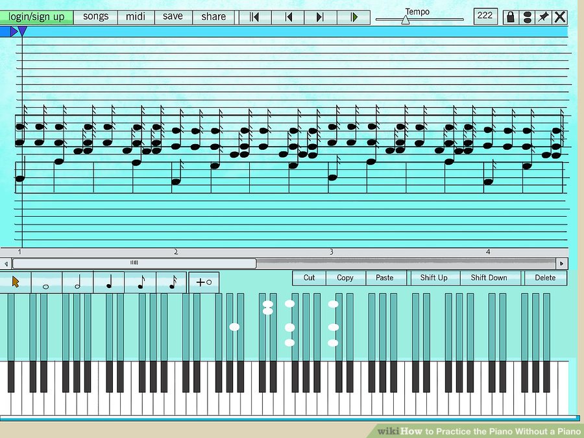Select the arrow pointer tool
This screenshot has height=438, width=584.
(x=14, y=281)
